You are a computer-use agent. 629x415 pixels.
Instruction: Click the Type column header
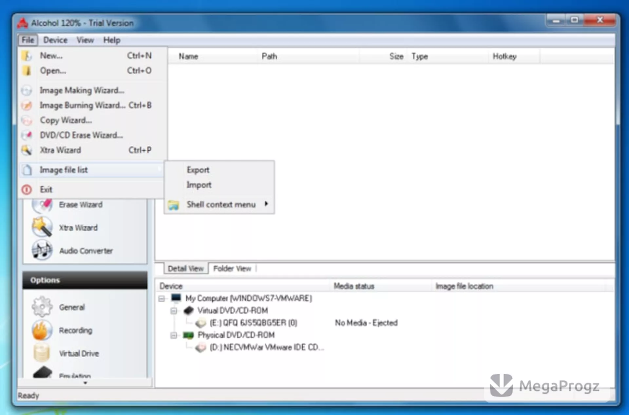tap(448, 56)
